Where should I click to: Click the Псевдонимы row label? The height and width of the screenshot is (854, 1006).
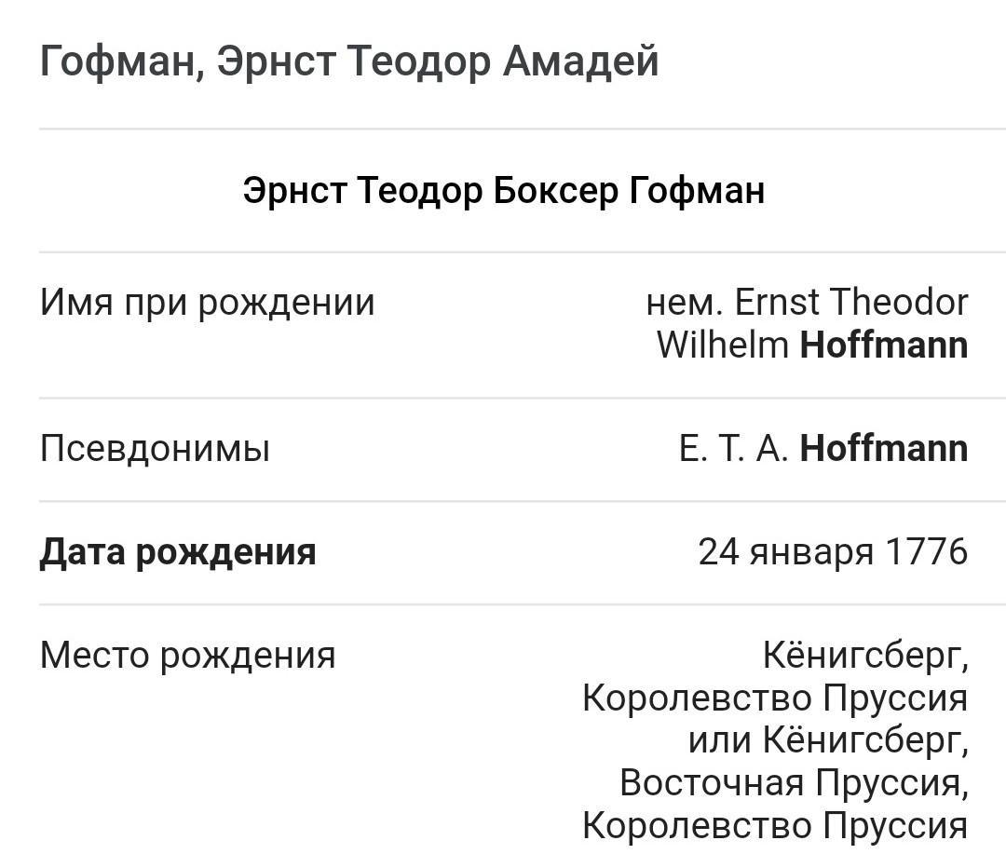155,449
